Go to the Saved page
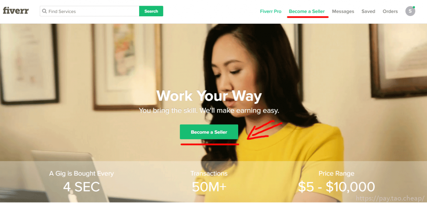 pos(368,11)
